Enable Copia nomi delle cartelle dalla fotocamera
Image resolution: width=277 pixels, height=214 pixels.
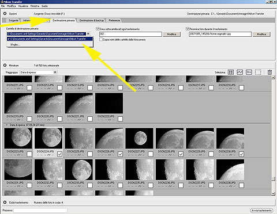coord(101,39)
